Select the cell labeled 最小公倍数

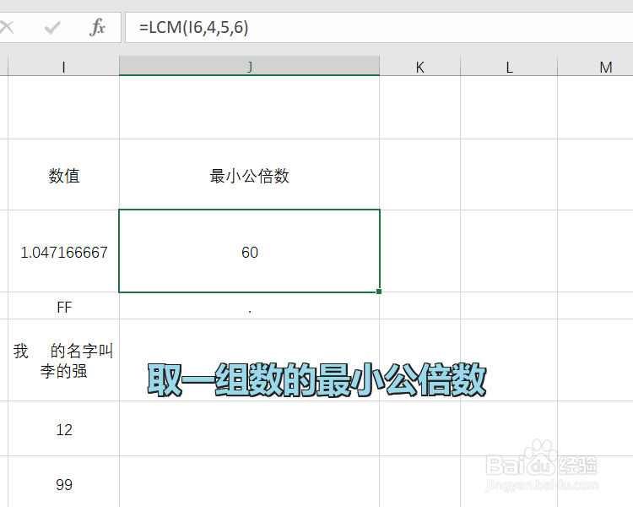pos(250,175)
